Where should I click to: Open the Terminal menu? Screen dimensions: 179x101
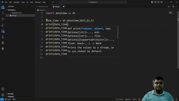pyautogui.click(x=38, y=2)
